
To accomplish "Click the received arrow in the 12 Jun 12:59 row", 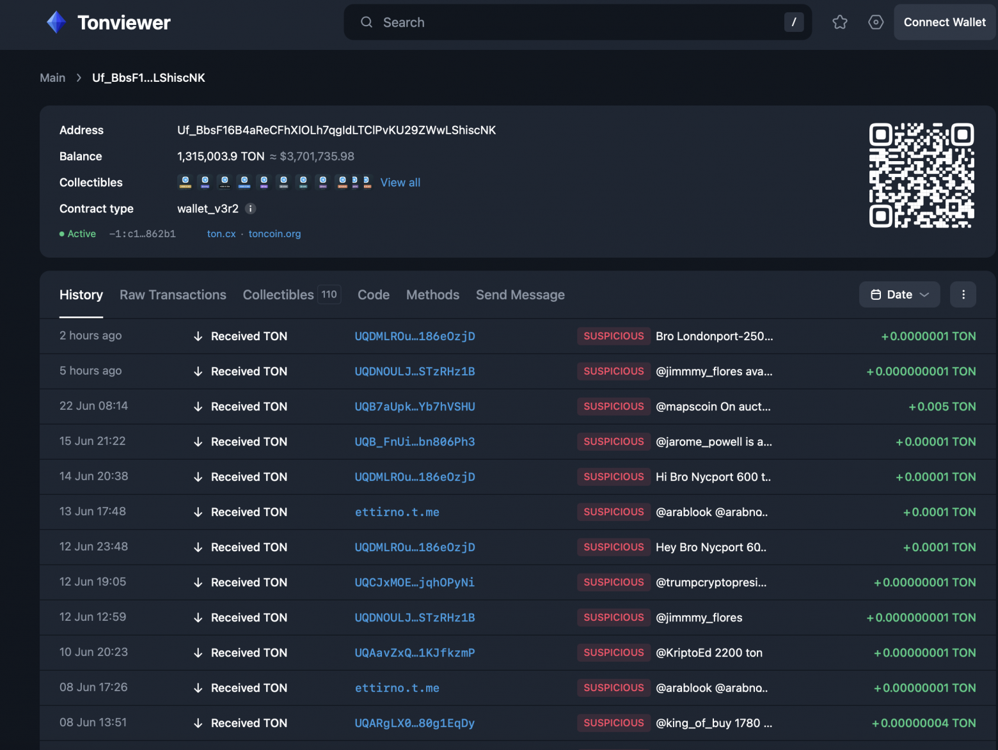I will (198, 618).
